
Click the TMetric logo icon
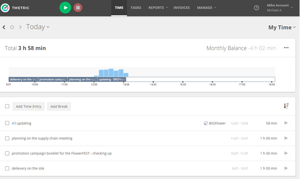(5, 8)
